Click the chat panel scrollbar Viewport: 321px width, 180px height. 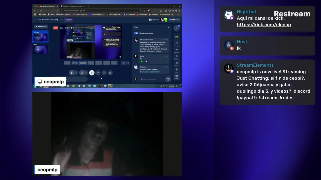pyautogui.click(x=171, y=60)
